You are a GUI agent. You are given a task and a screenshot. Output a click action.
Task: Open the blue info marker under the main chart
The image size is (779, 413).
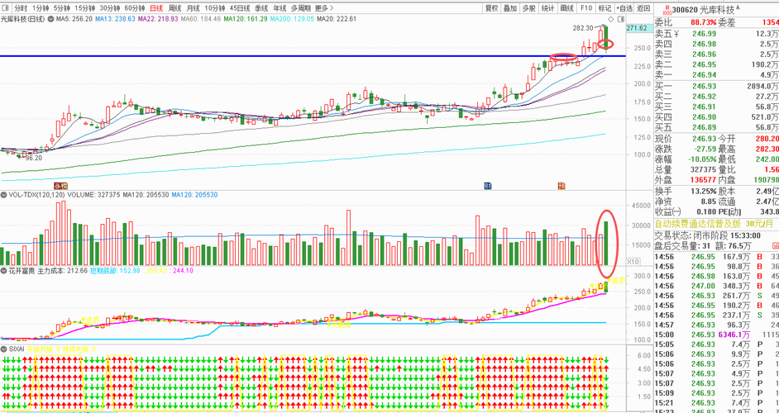tap(488, 186)
